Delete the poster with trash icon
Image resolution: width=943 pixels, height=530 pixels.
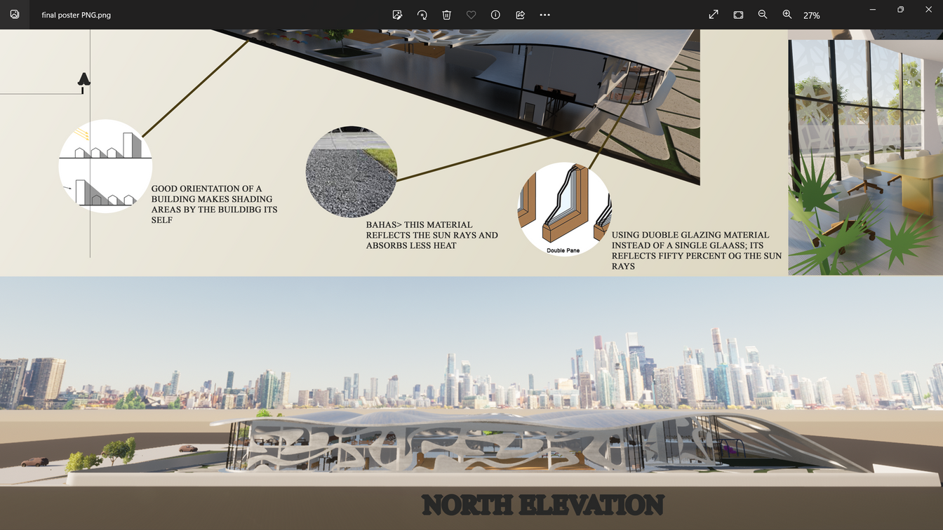coord(446,15)
